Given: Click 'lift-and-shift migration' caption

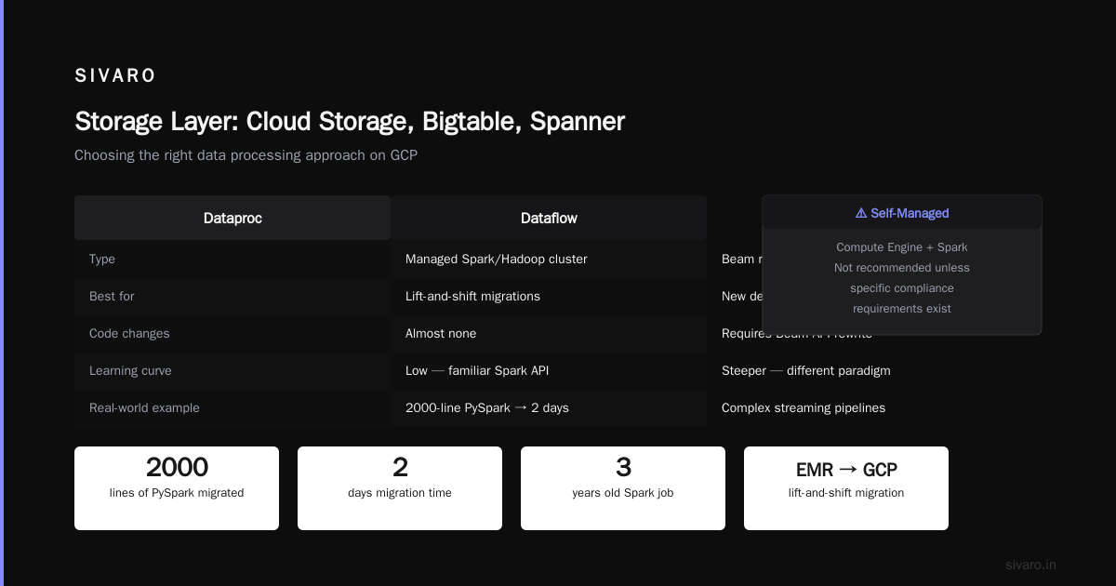Looking at the screenshot, I should 846,493.
